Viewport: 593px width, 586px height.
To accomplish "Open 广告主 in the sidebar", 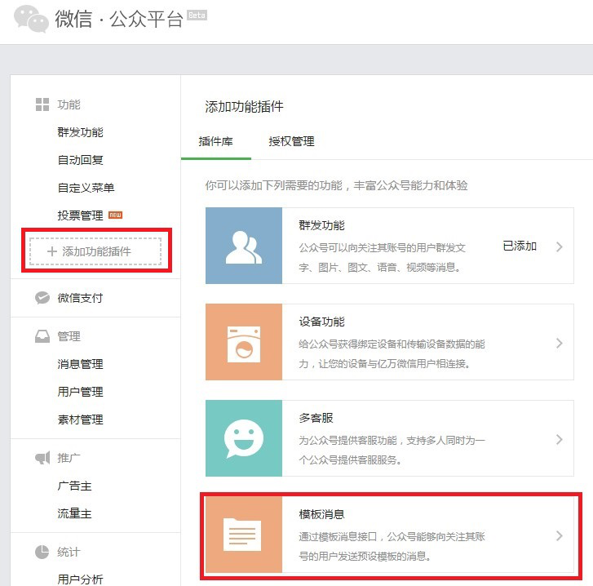I will click(x=74, y=486).
